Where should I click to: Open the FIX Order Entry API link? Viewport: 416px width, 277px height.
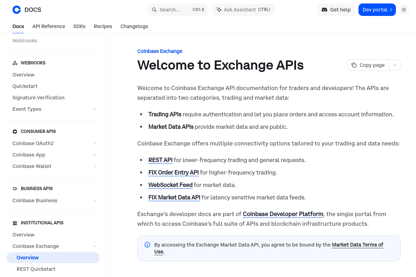pyautogui.click(x=174, y=172)
